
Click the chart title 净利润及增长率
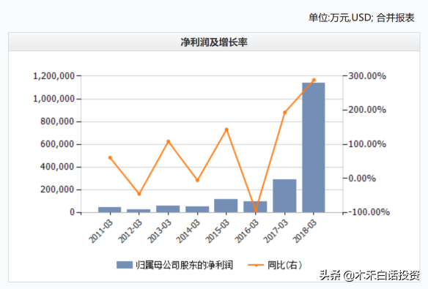coord(214,42)
